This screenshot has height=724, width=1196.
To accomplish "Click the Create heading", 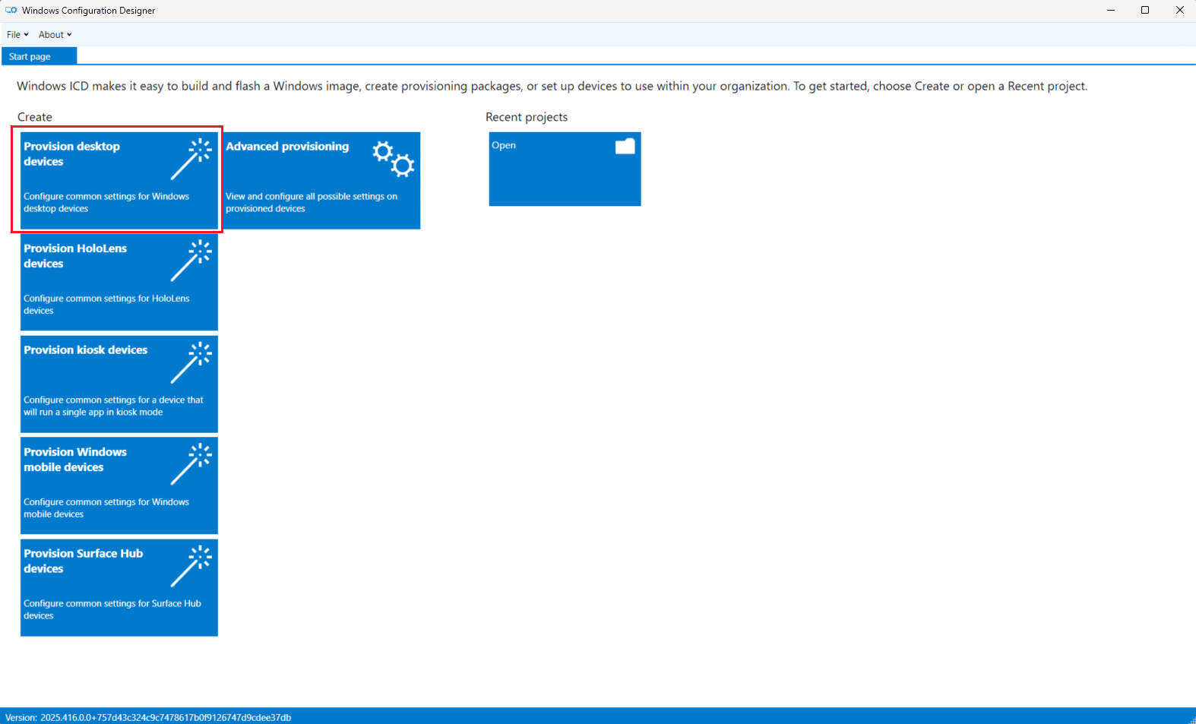I will [35, 117].
